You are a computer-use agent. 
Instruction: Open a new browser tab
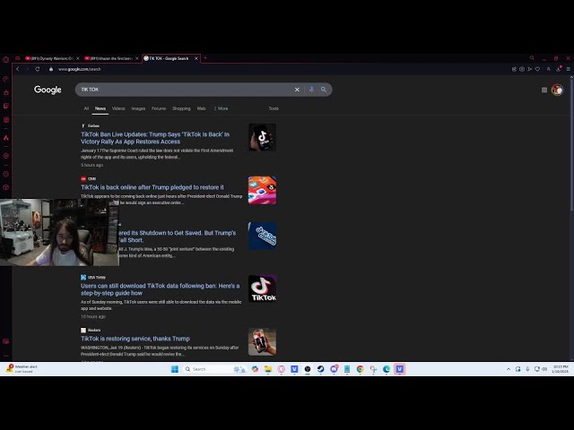[x=205, y=58]
